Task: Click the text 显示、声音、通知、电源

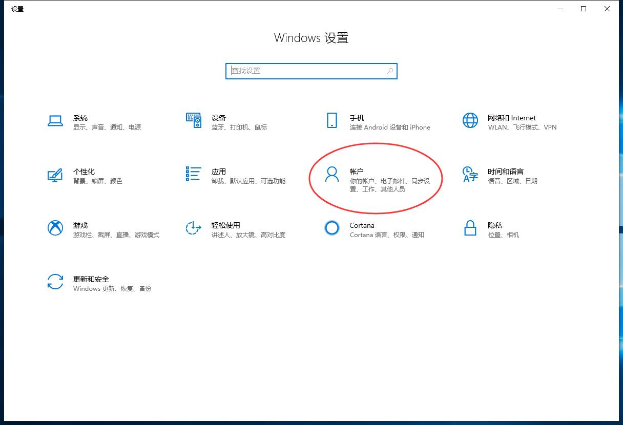Action: click(107, 128)
